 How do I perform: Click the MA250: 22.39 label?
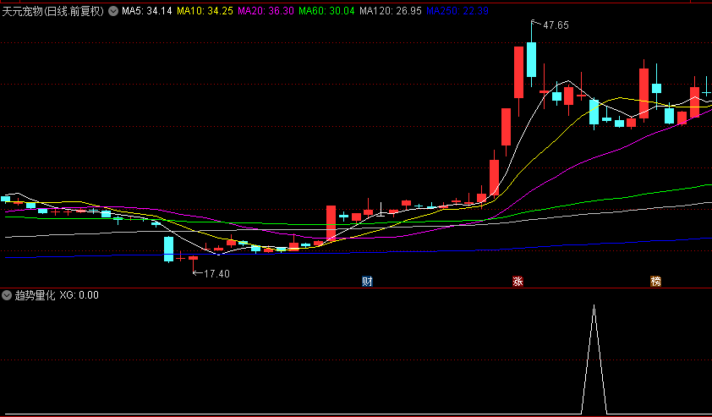tap(457, 11)
